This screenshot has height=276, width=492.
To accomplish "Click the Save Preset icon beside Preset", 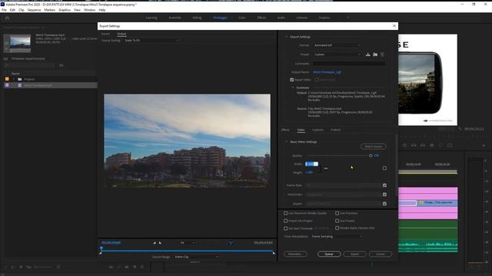I will 367,54.
